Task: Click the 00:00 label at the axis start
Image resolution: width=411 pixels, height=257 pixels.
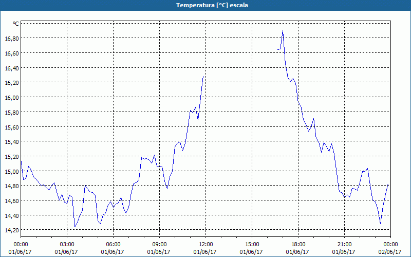Action: click(21, 245)
